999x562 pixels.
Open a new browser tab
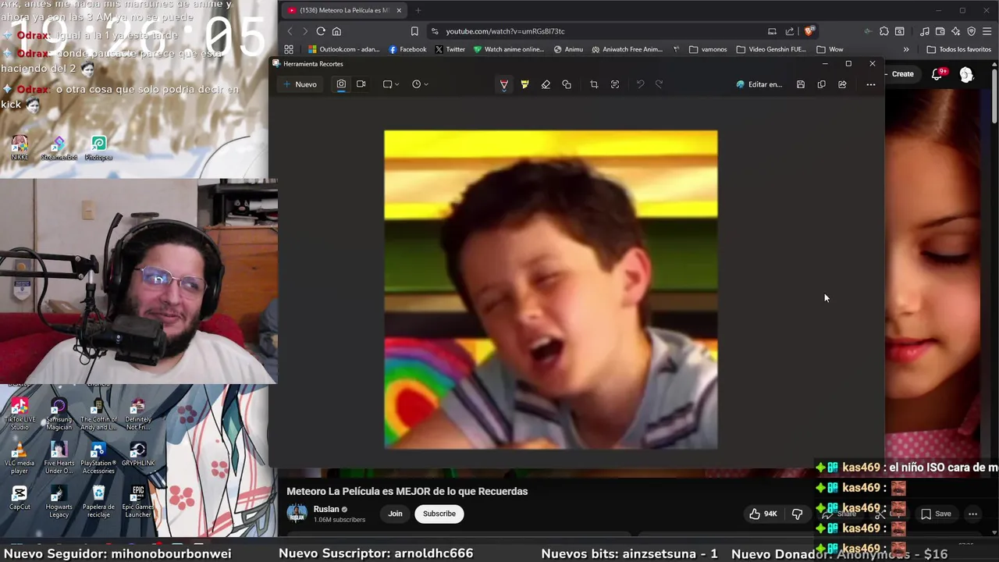(418, 10)
